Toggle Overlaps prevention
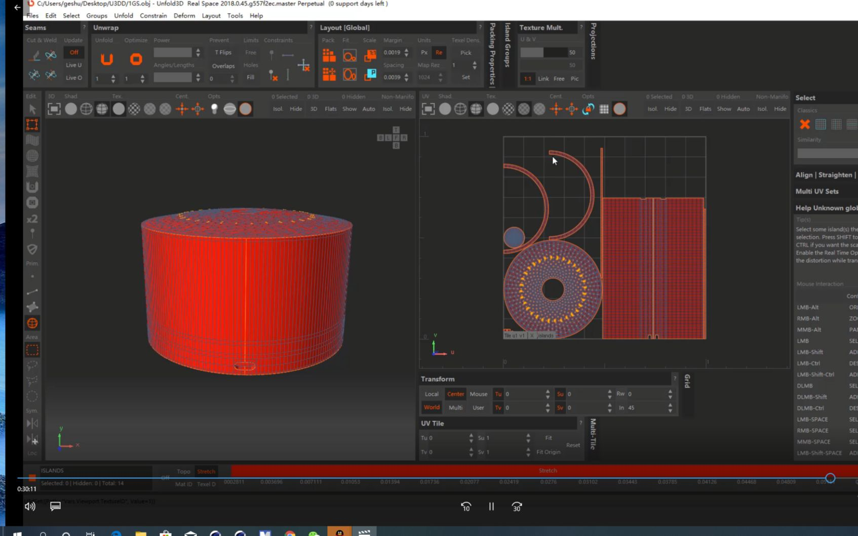 click(223, 66)
